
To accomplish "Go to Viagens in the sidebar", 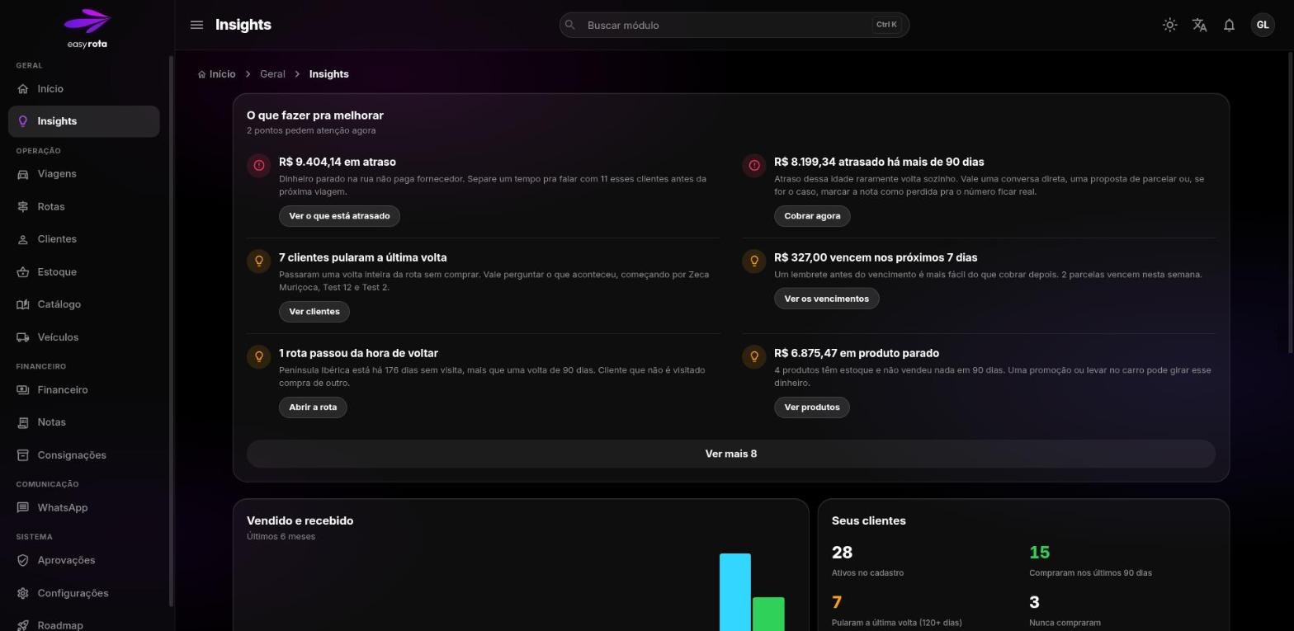I will (x=83, y=174).
